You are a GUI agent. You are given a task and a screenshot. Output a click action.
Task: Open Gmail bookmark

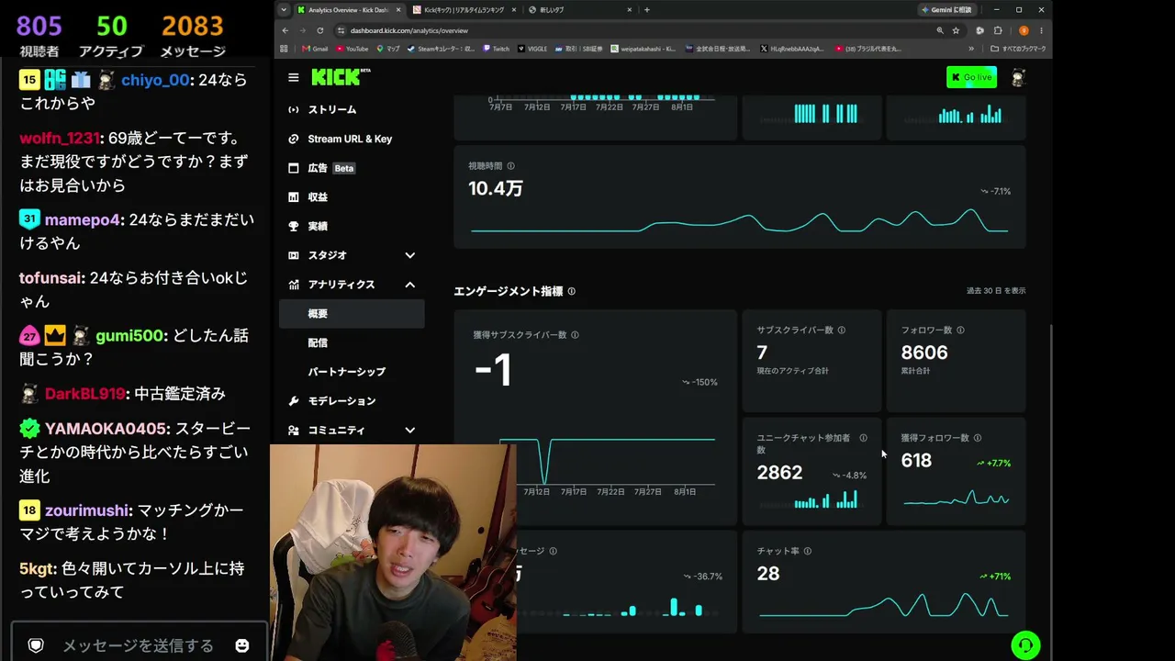315,49
